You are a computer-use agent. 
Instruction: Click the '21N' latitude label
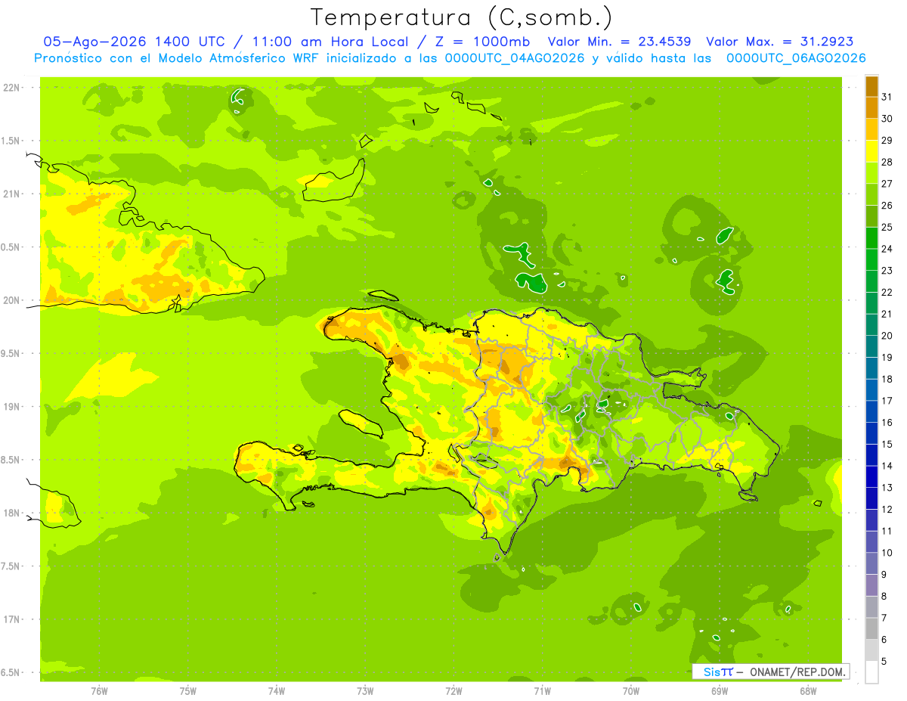[x=11, y=194]
